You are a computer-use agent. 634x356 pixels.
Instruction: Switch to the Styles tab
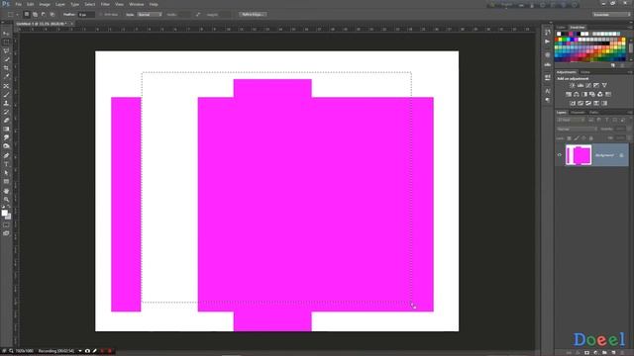pyautogui.click(x=585, y=72)
